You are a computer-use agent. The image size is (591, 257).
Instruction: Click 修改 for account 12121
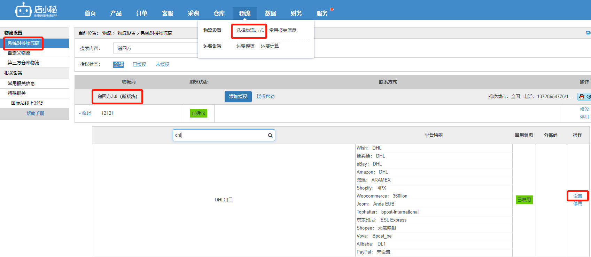tap(584, 109)
